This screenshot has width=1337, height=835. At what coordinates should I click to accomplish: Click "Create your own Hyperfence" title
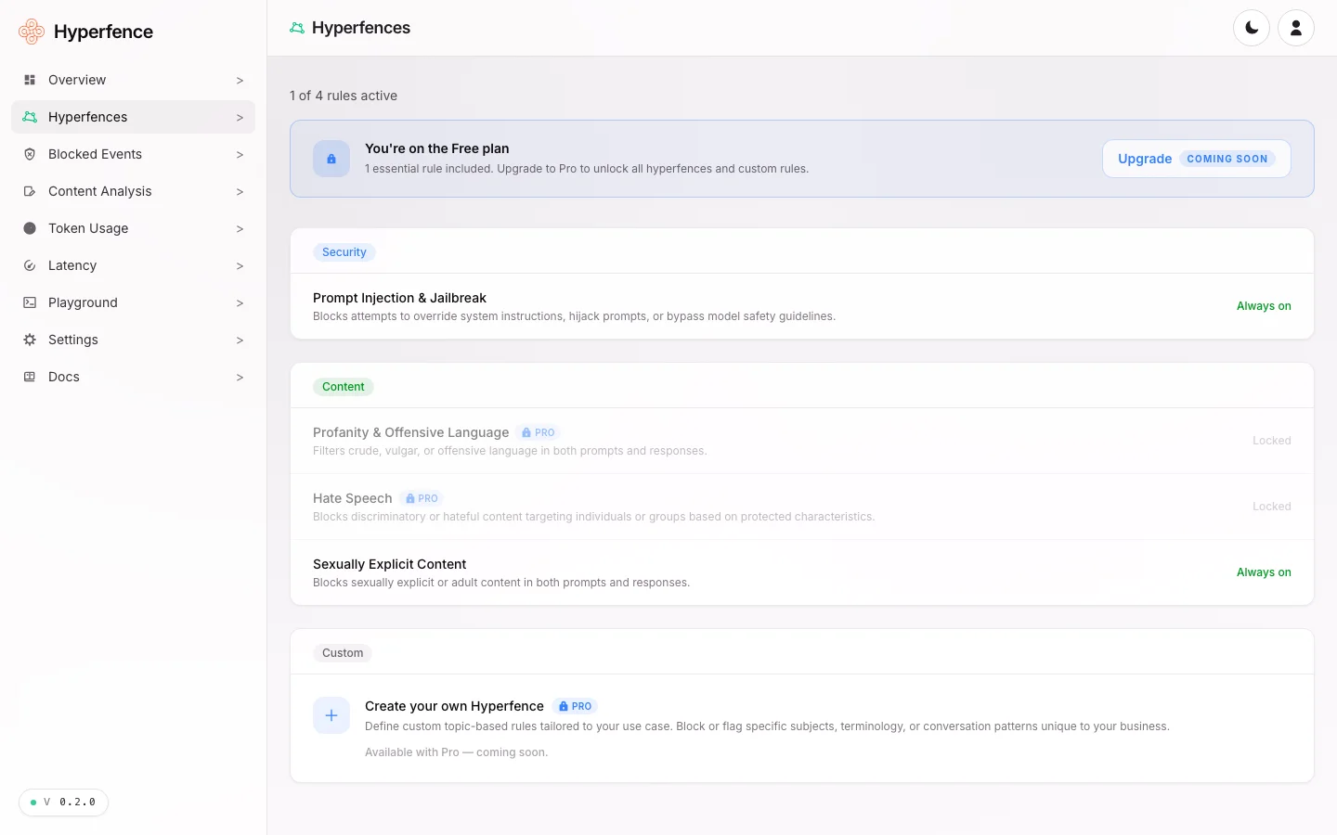pyautogui.click(x=454, y=706)
